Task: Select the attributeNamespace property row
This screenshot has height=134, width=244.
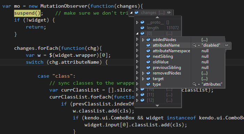Action: coord(185,51)
